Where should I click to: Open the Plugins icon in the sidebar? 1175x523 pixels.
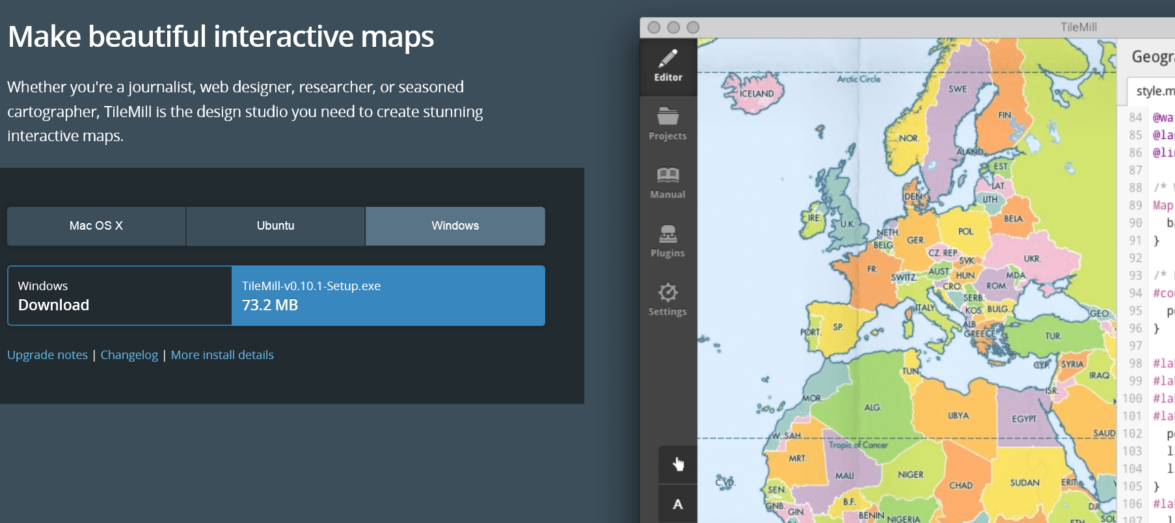tap(668, 233)
